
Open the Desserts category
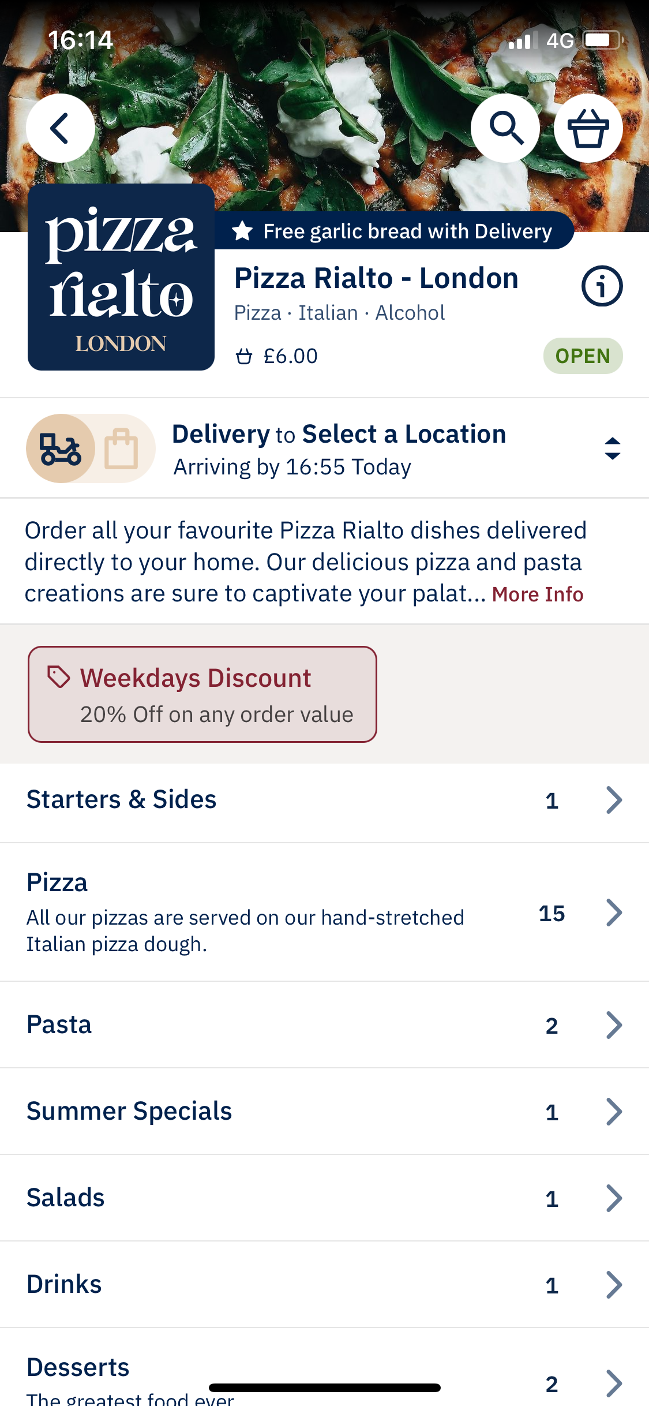coord(324,1374)
